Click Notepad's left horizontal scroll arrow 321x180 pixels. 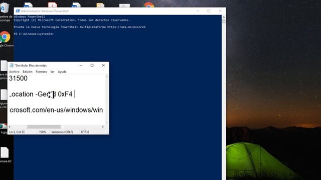[x=10, y=126]
